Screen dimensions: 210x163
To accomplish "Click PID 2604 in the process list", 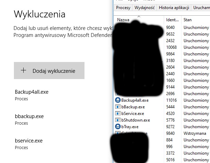I will click(x=170, y=67).
